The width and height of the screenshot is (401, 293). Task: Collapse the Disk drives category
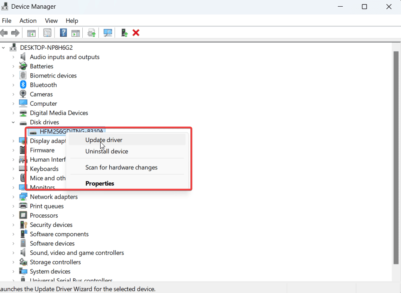13,122
